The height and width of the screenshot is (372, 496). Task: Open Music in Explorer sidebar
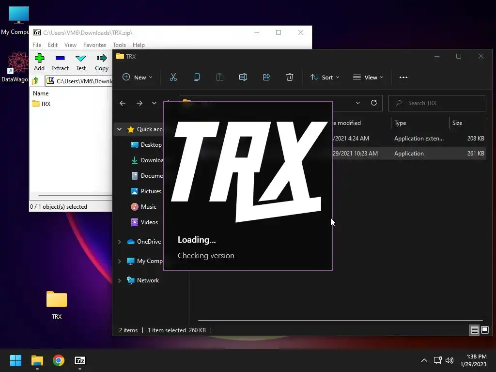coord(144,206)
